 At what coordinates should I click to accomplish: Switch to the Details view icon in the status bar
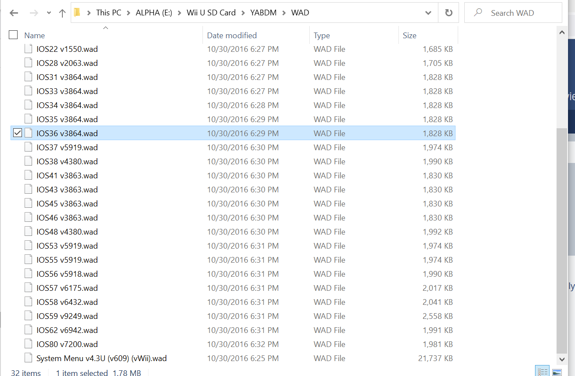543,372
